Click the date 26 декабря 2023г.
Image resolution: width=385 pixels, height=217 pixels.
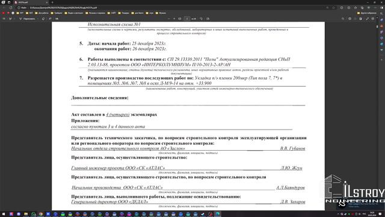150,49
